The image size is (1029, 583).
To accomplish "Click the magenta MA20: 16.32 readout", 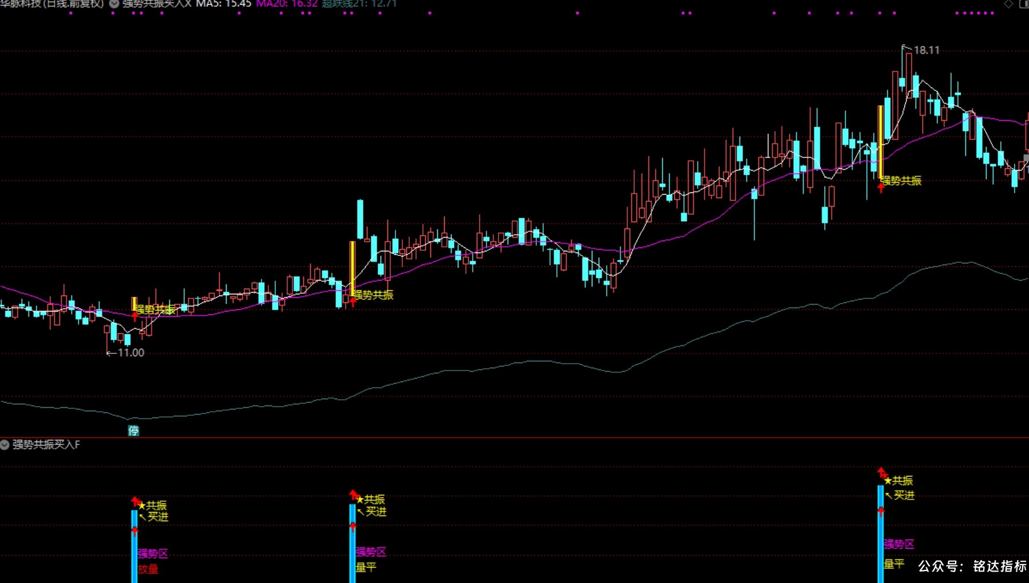I will (x=287, y=3).
